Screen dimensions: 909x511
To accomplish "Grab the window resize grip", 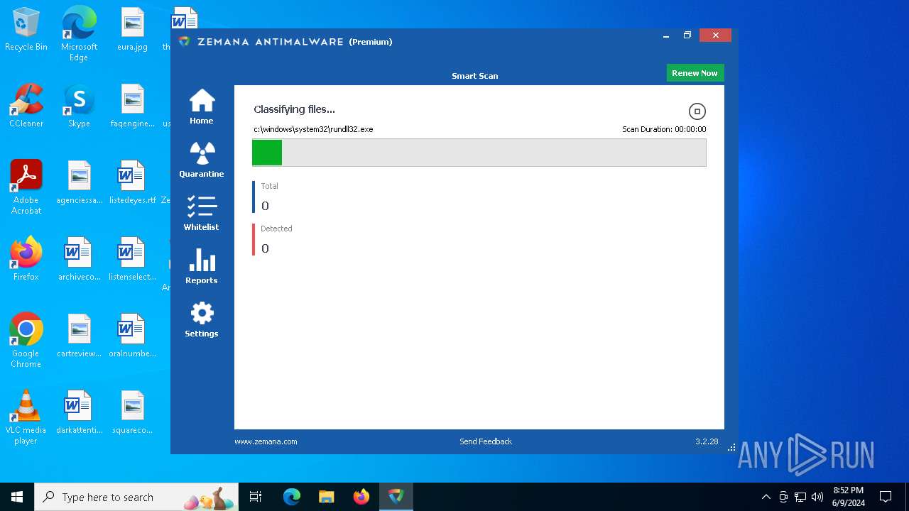I will (731, 448).
